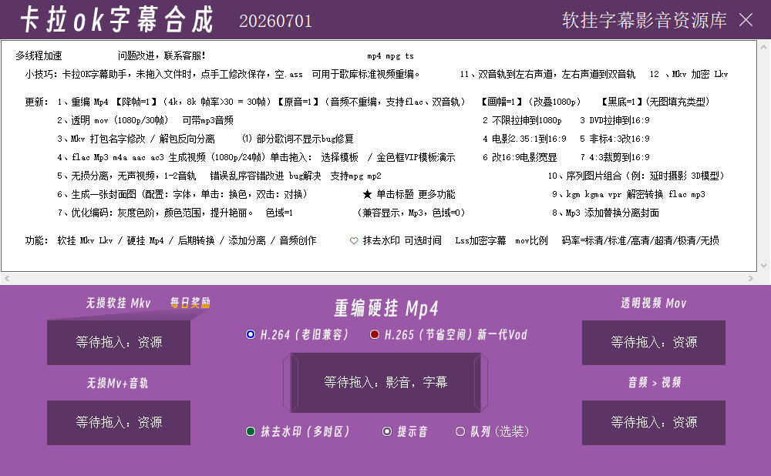The image size is (771, 476).
Task: Click left arrow of horizontal scrollbar
Action: pyautogui.click(x=7, y=279)
